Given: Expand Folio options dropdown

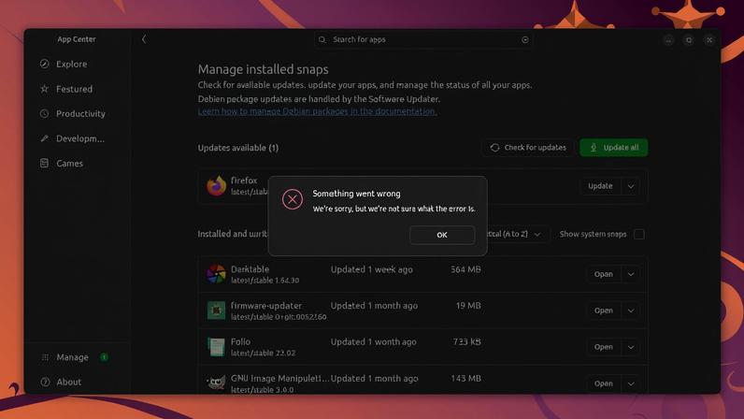Looking at the screenshot, I should (x=631, y=347).
